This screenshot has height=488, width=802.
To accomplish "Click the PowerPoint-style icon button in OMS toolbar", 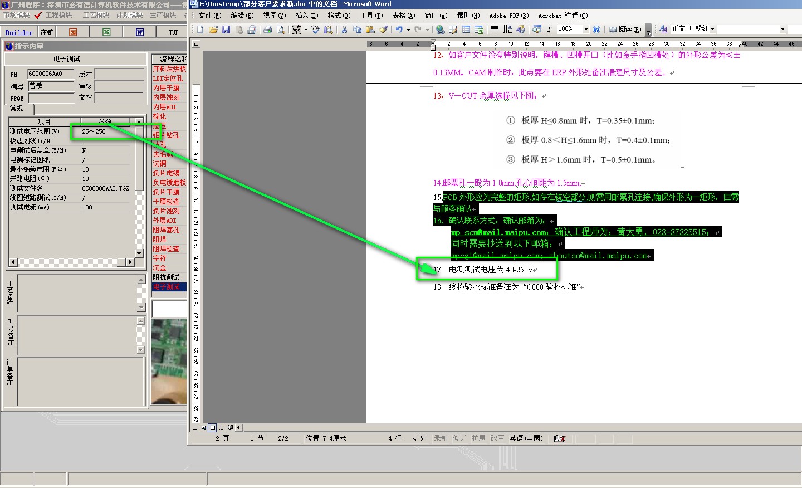I will [x=73, y=32].
